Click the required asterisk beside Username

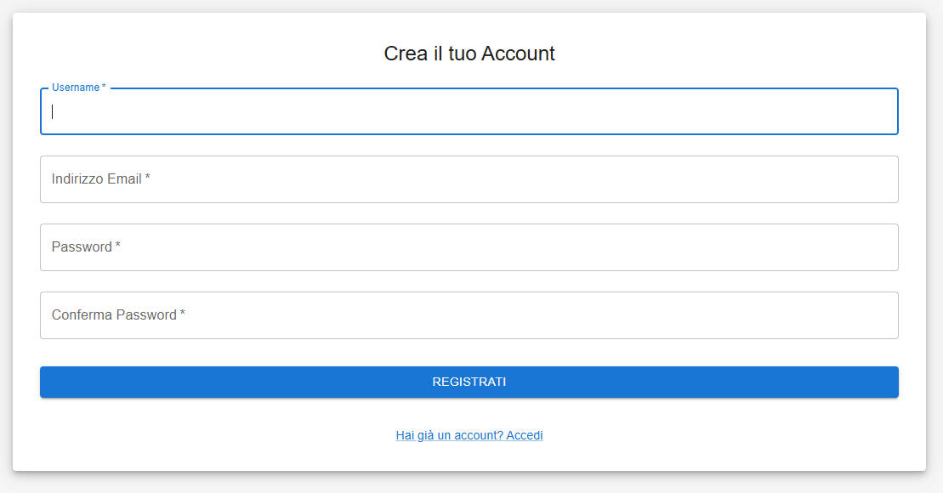104,87
